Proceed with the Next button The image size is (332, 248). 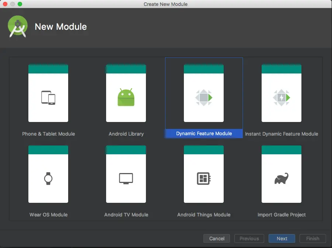282,238
